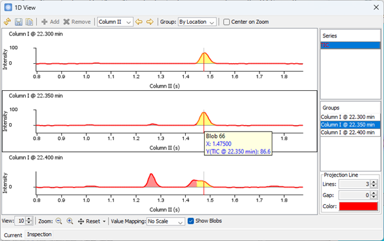Click the yellow blob peak in 22.350 min plot
The image size is (384, 241).
tap(205, 119)
